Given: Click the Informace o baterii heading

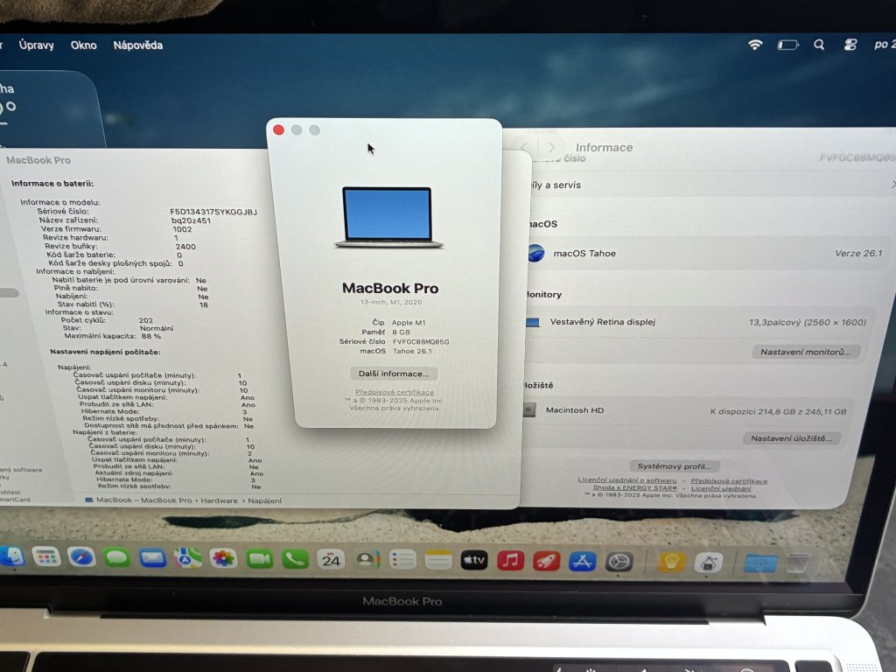Looking at the screenshot, I should (52, 184).
